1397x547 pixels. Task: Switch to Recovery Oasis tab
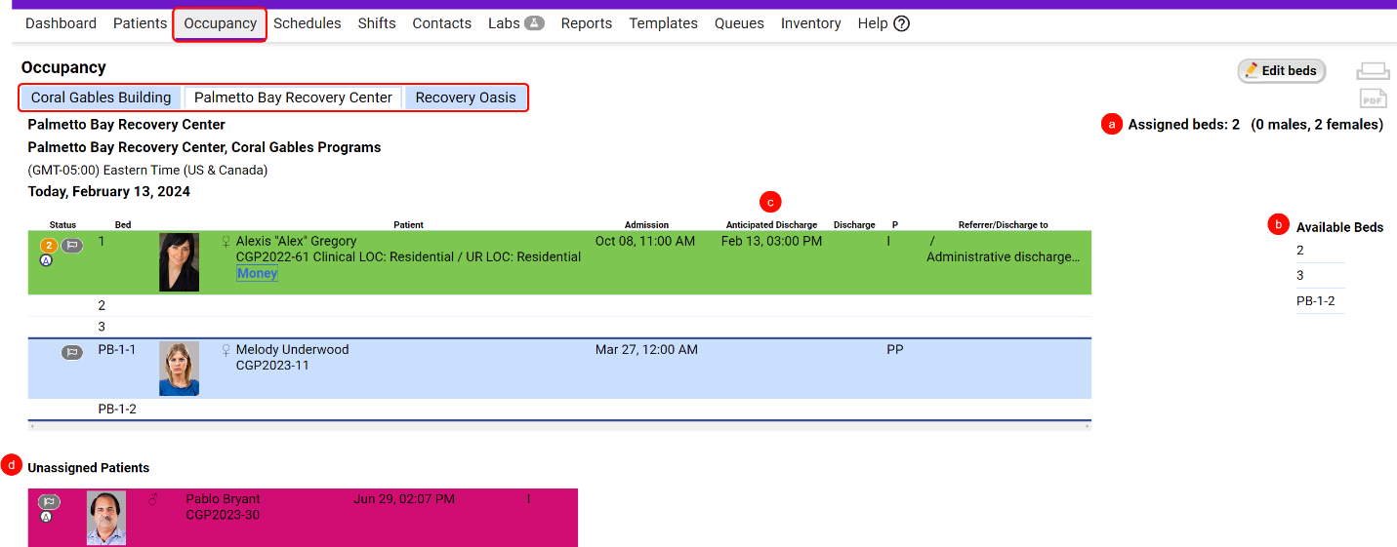pos(466,98)
